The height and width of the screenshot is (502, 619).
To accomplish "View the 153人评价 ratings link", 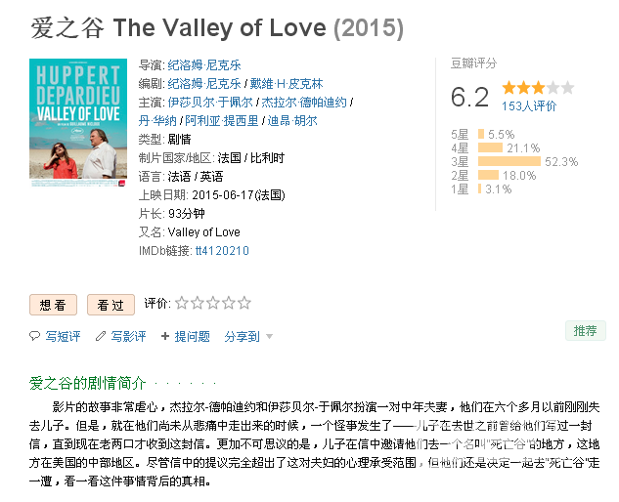I will [529, 105].
